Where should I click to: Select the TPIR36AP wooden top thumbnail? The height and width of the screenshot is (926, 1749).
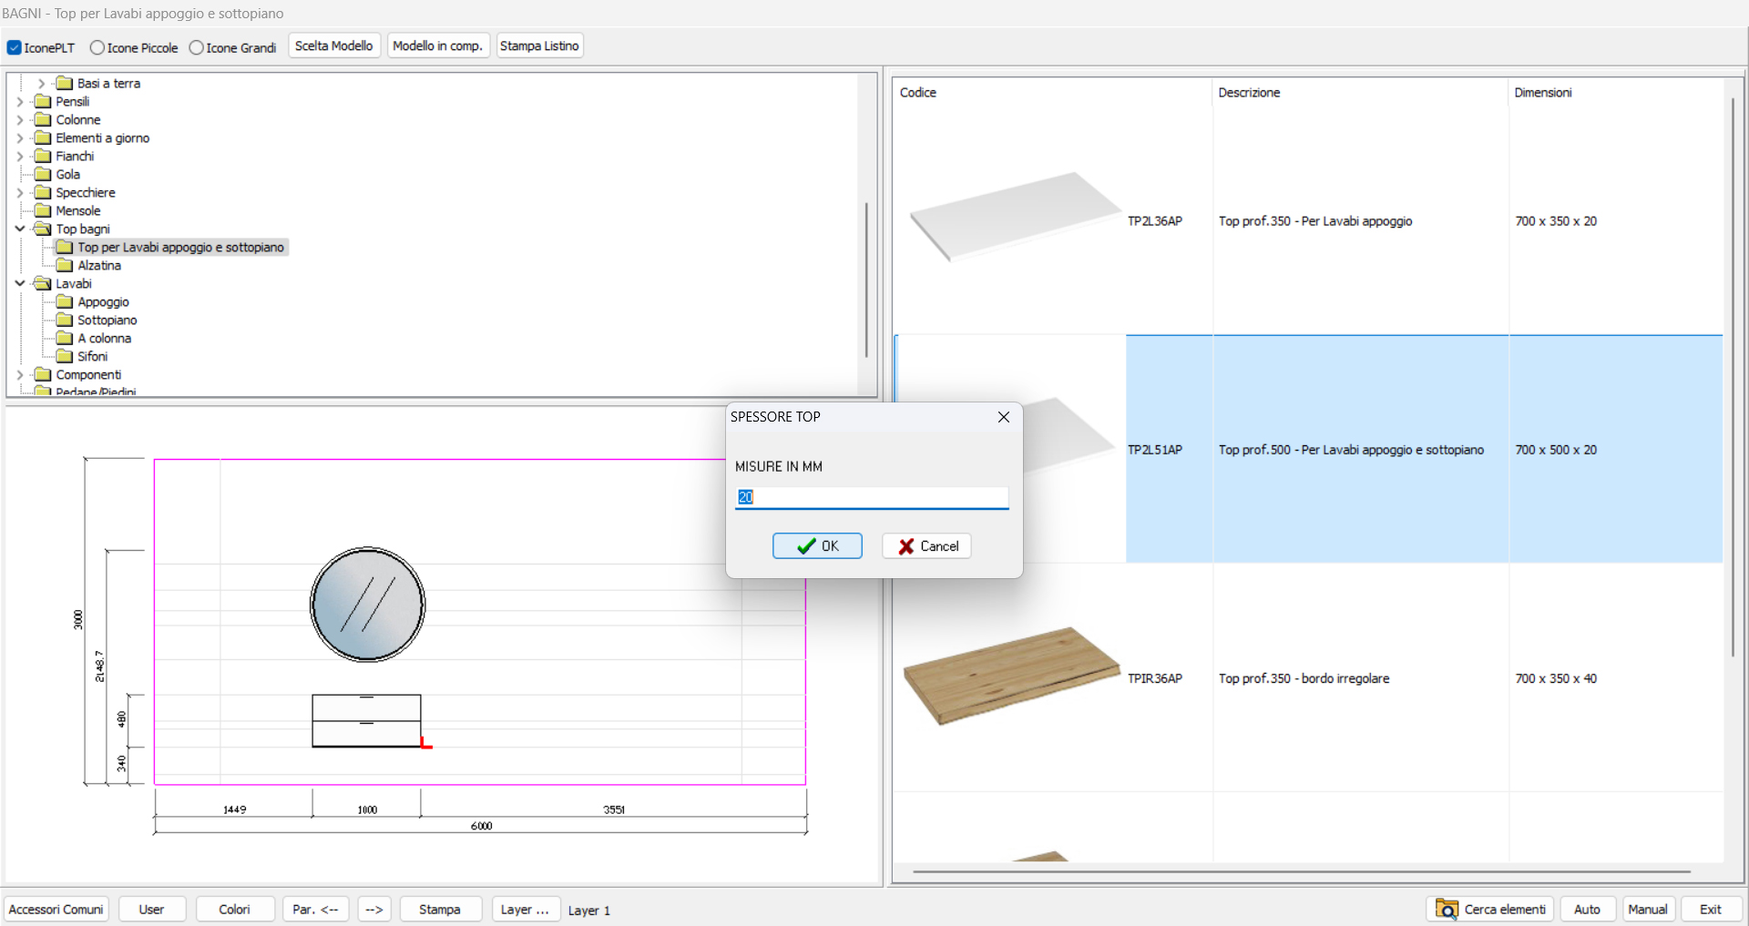point(1011,675)
